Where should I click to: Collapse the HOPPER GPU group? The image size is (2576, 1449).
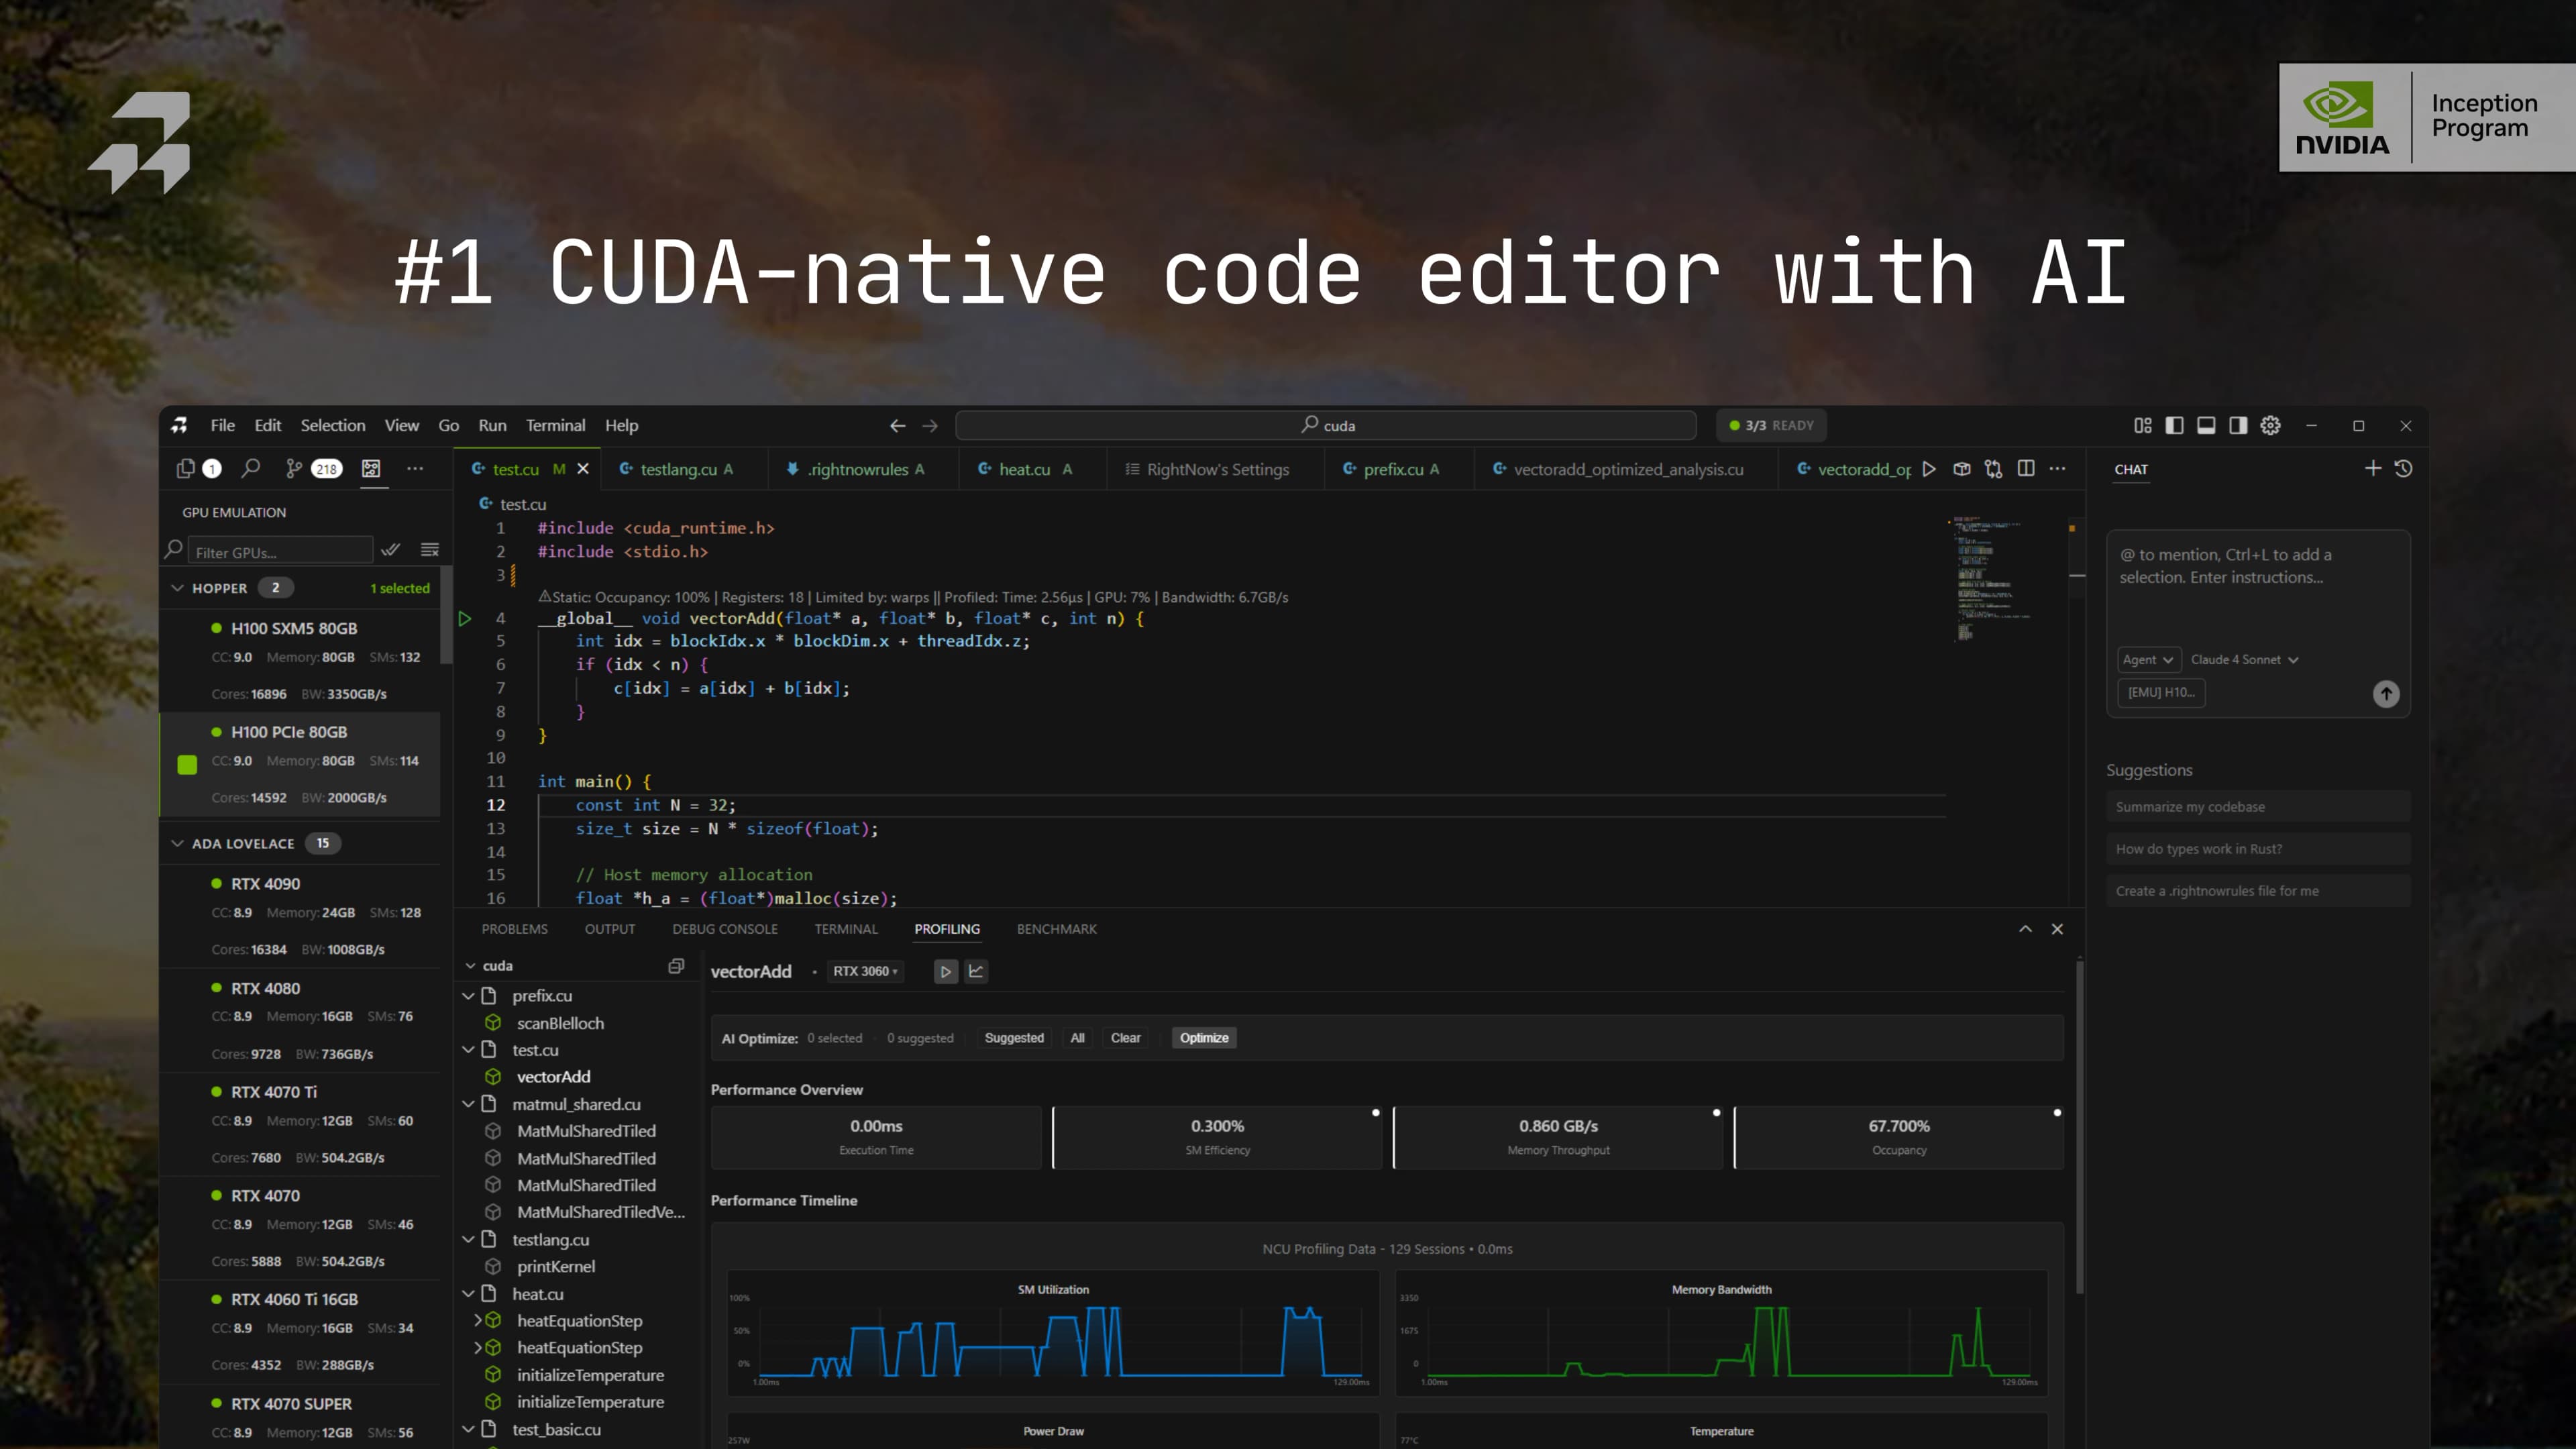(178, 588)
